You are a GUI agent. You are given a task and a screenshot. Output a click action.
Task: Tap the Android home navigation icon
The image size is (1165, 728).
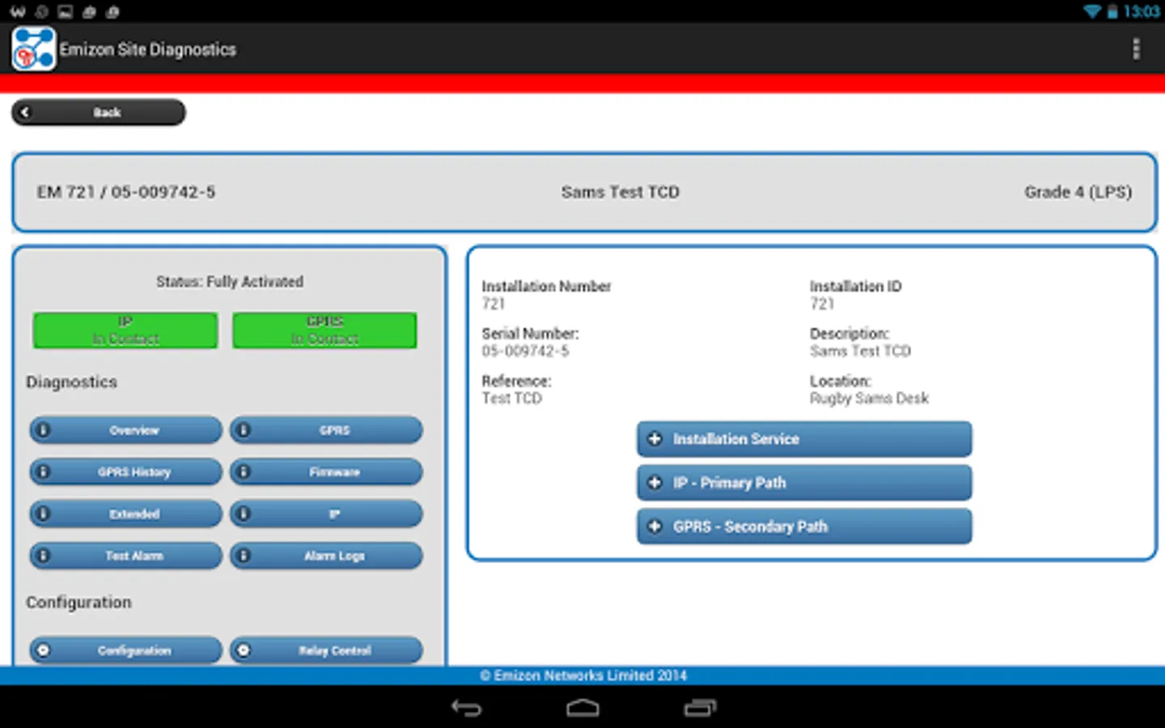(582, 708)
